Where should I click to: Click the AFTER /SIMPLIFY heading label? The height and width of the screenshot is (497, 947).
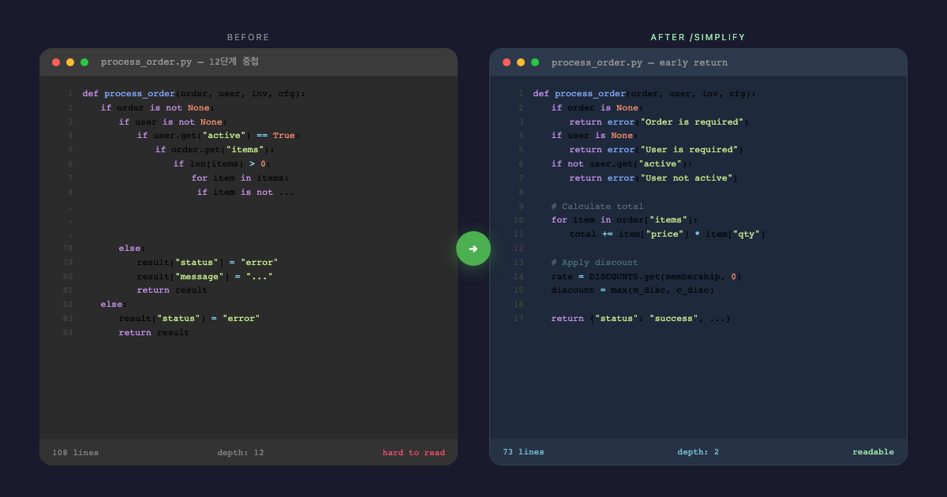tap(698, 37)
